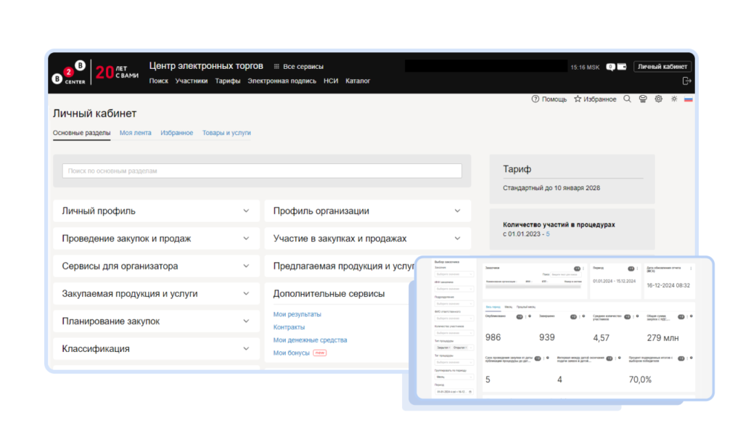Open settings via the gear icon
The height and width of the screenshot is (447, 743).
pyautogui.click(x=658, y=99)
